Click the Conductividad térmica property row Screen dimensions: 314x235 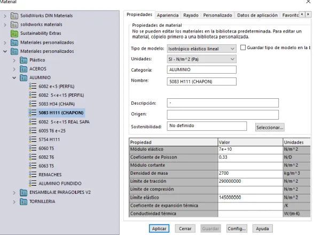(219, 214)
